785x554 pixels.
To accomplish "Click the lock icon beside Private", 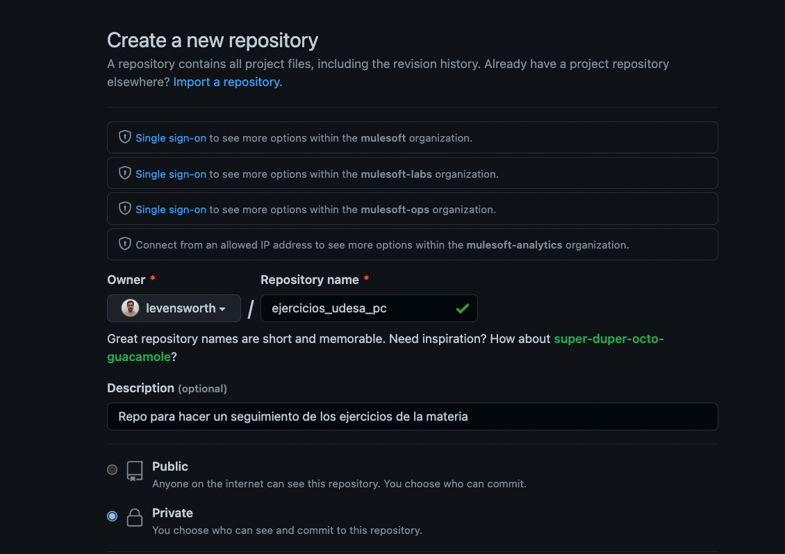I will [135, 517].
